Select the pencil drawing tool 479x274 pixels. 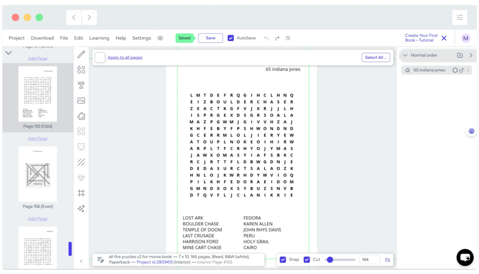pyautogui.click(x=81, y=54)
